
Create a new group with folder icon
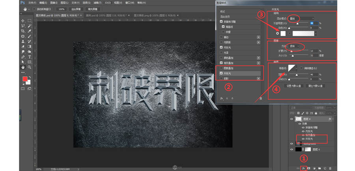(x=319, y=168)
